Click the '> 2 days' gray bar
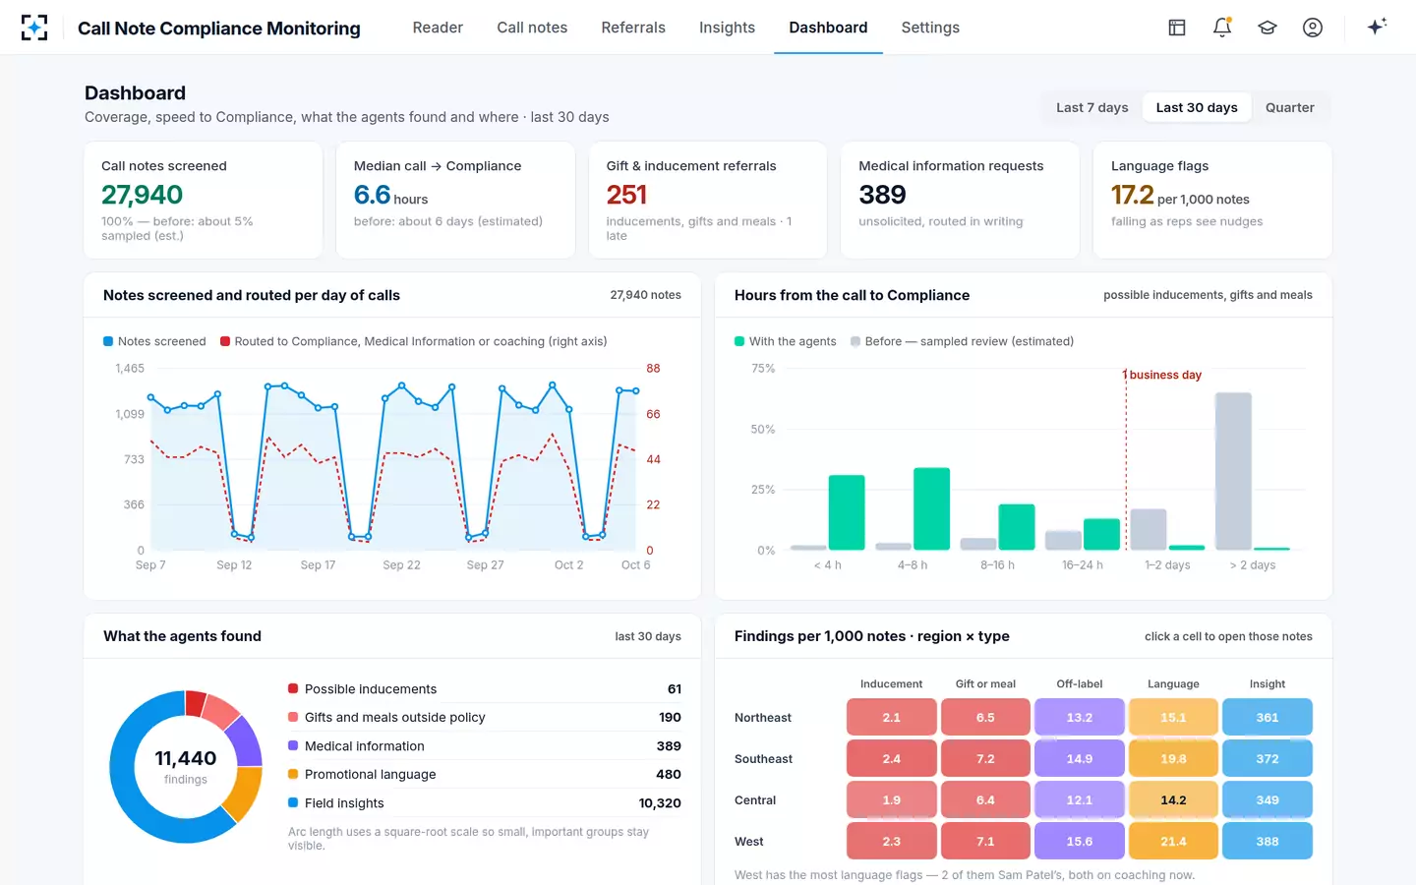This screenshot has width=1416, height=885. click(1233, 471)
